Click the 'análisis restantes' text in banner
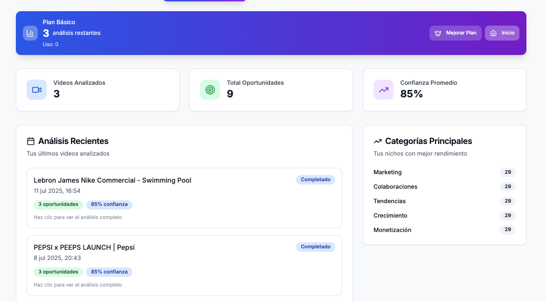 (76, 33)
